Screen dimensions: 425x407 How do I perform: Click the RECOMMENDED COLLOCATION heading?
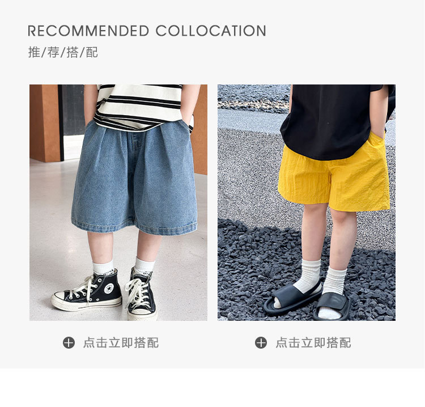coord(147,31)
